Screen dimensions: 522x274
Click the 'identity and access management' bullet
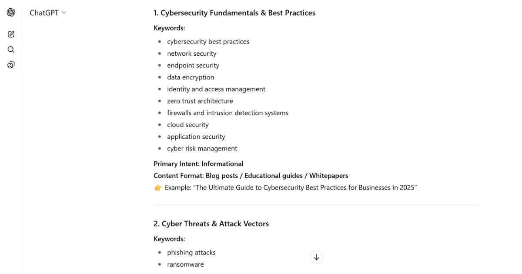pos(216,89)
